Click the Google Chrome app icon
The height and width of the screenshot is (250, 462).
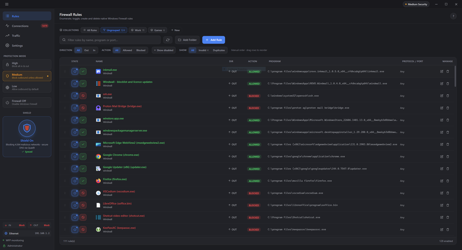(x=98, y=156)
